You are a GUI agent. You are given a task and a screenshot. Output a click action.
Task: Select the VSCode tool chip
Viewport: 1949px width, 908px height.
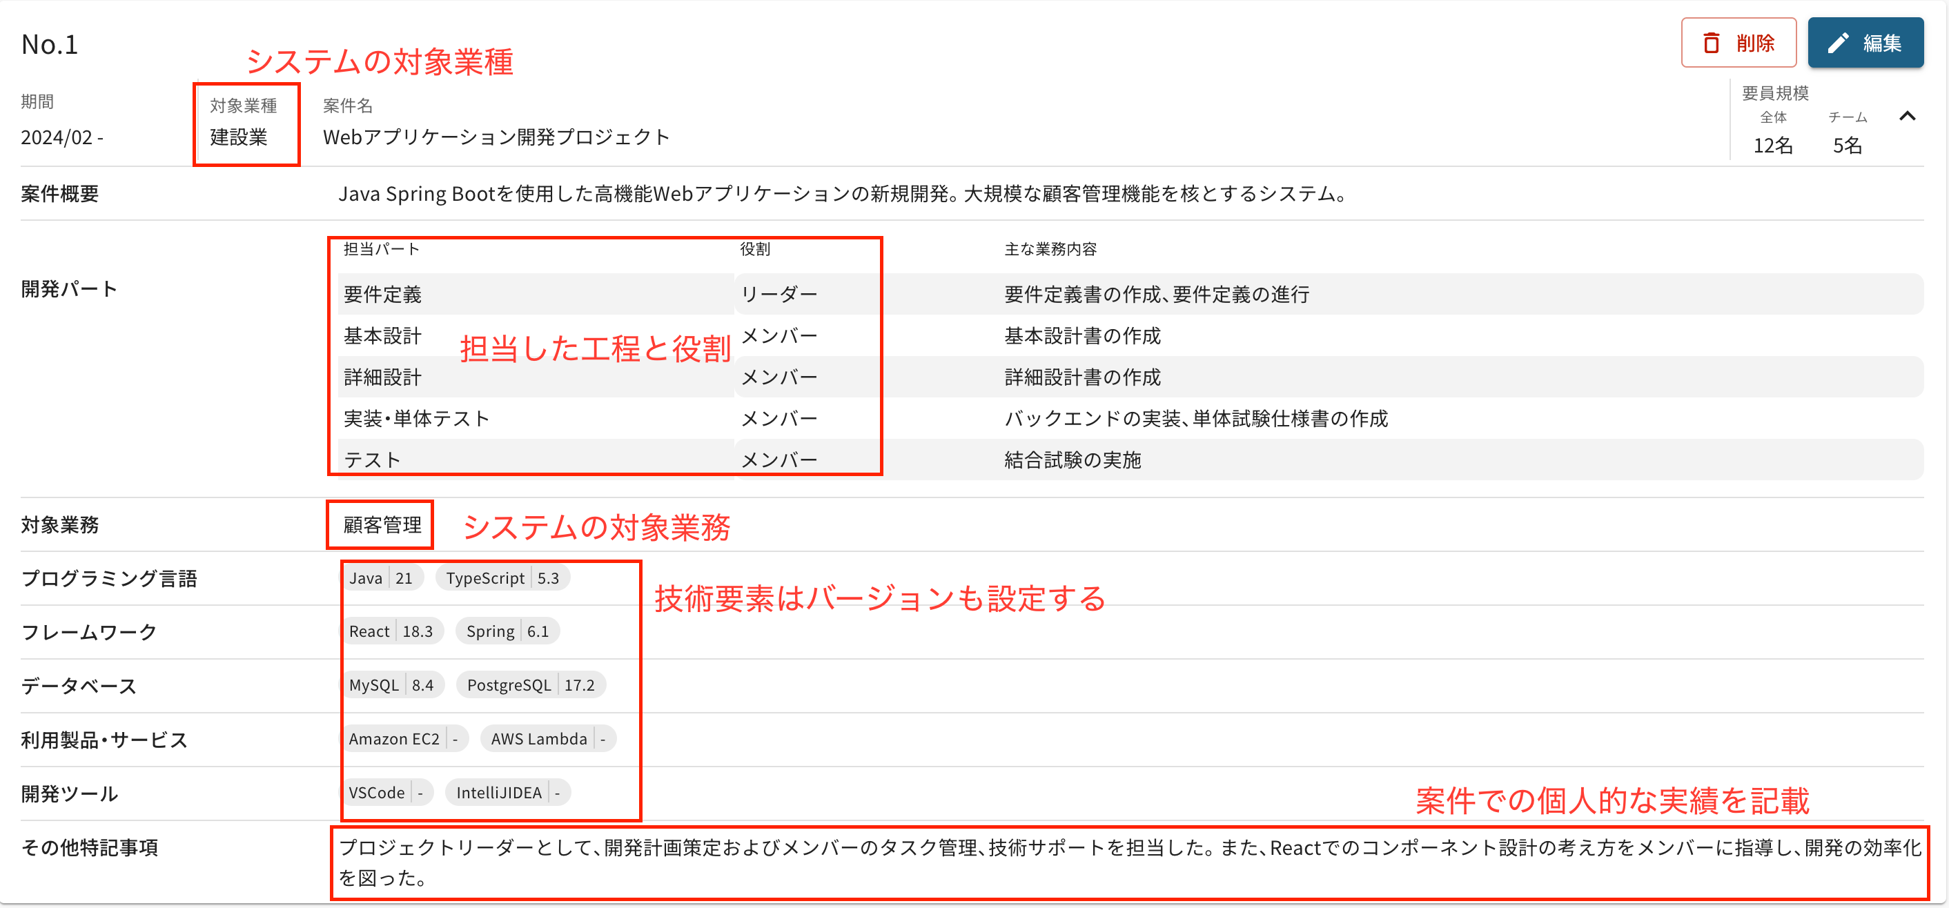pos(385,793)
